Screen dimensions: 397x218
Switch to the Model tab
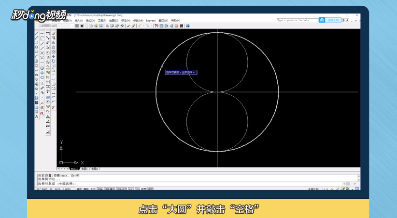tap(74, 169)
